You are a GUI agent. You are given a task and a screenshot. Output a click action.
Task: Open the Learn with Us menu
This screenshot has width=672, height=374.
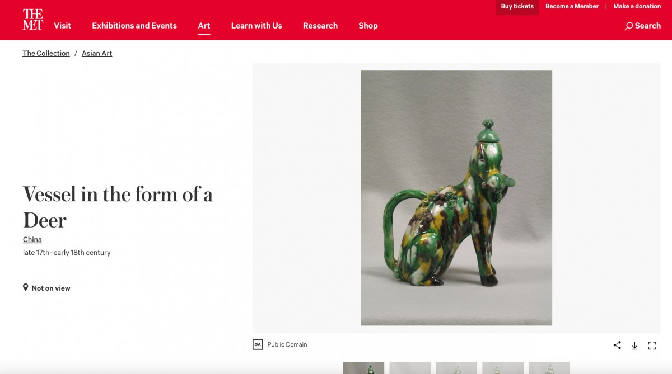(x=256, y=26)
